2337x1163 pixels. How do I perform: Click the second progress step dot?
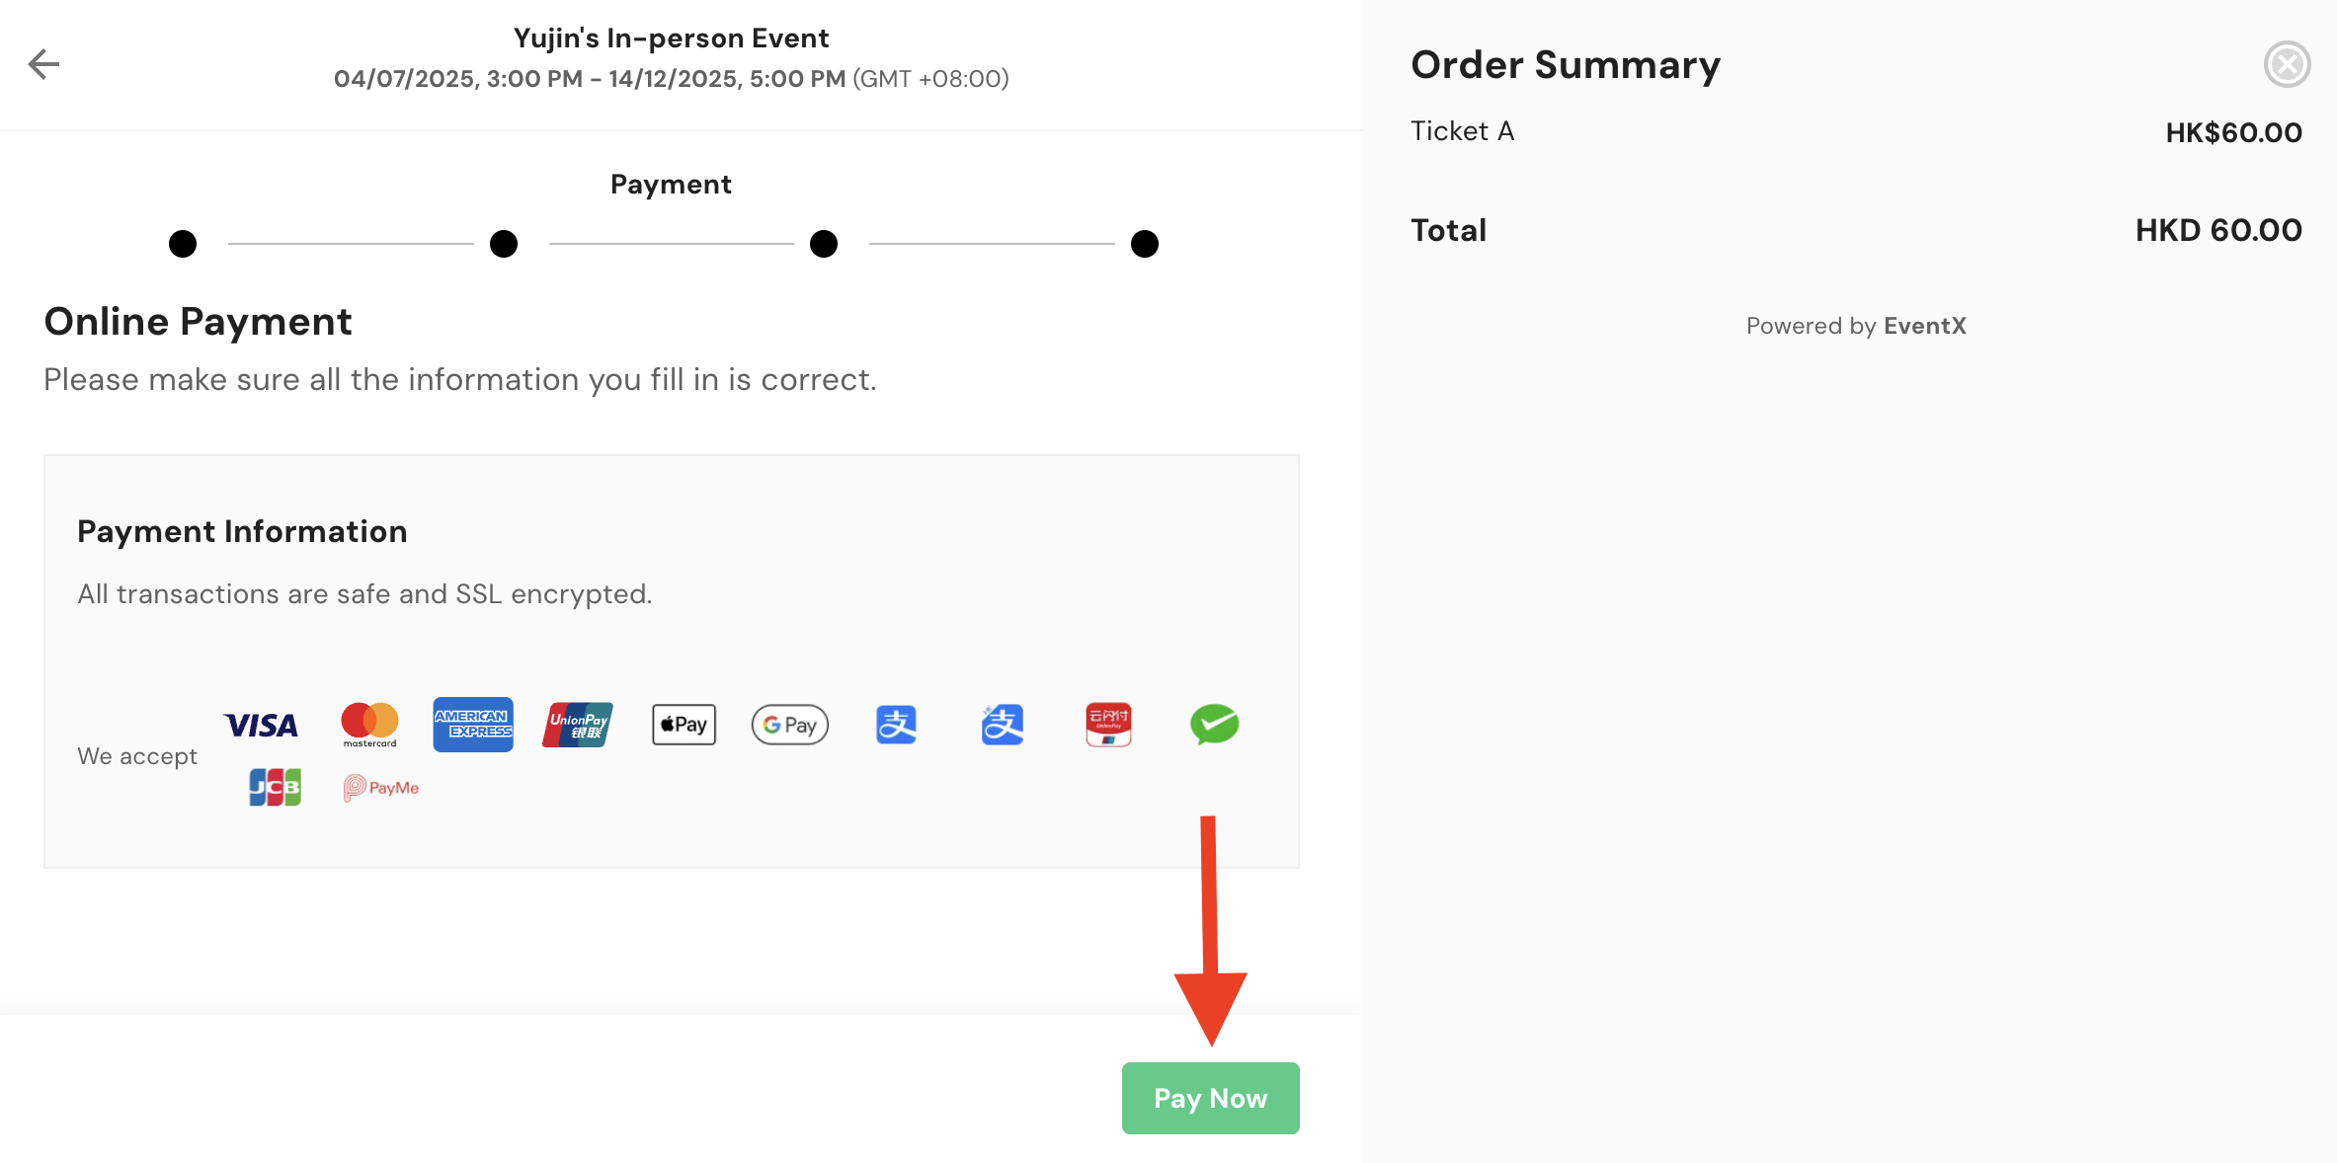(x=504, y=244)
